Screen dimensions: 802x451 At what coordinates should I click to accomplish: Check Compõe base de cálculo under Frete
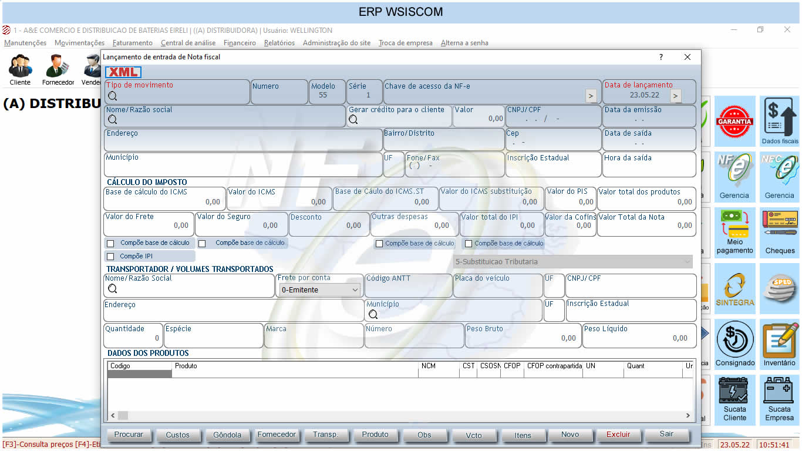click(110, 243)
